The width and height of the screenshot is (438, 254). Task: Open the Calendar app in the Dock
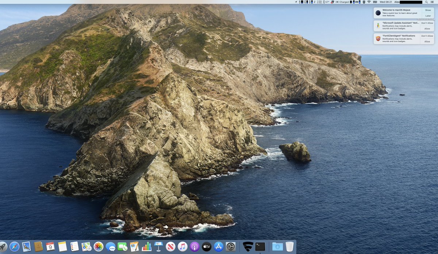click(x=50, y=247)
